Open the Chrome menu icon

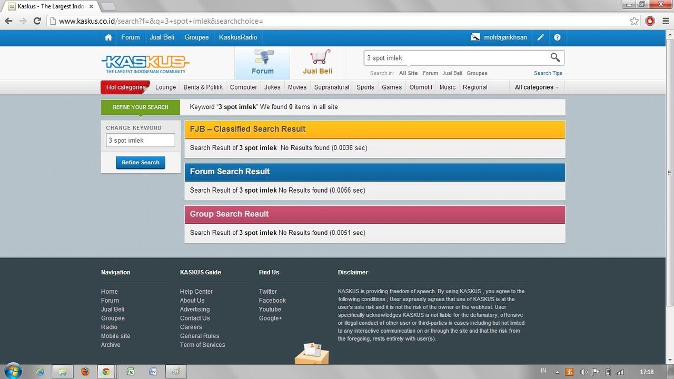tap(665, 21)
